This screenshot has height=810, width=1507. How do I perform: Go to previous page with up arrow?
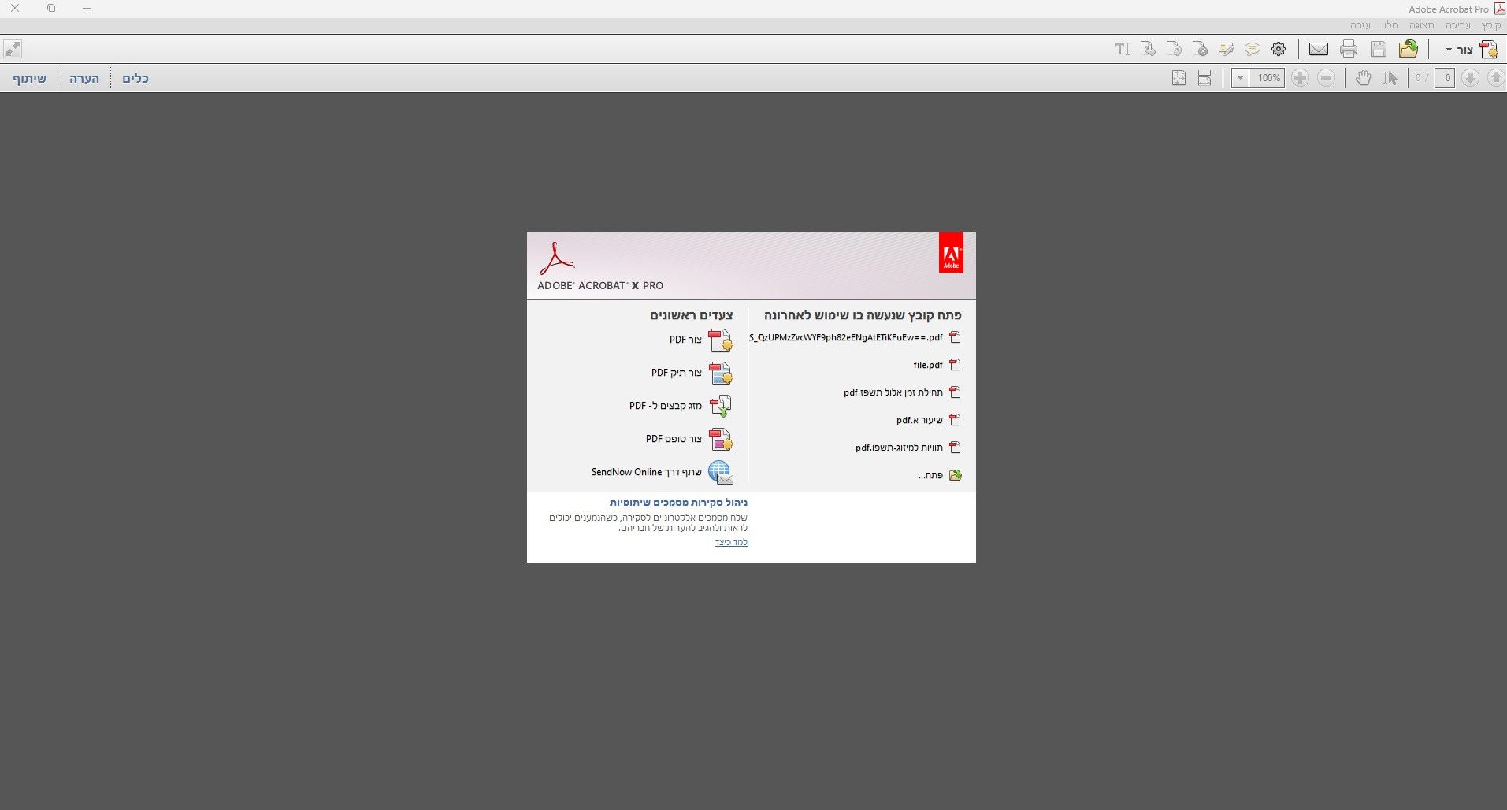point(1496,78)
